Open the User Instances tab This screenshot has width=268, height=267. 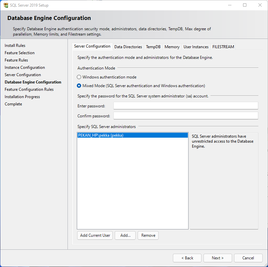(x=196, y=47)
